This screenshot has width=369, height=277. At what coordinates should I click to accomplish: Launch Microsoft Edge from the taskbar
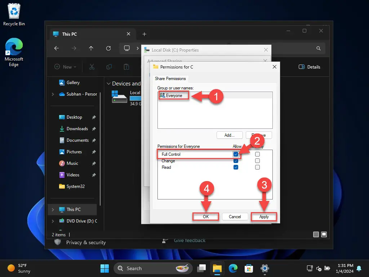pos(233,268)
